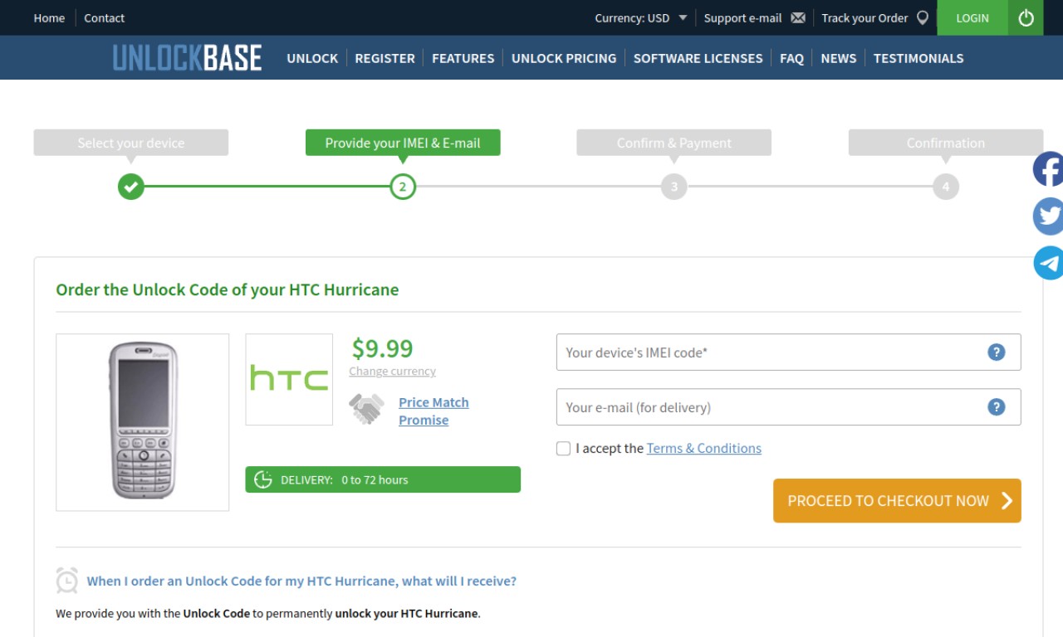Click the 'We provide you with the Unlock Code' sentence
Screen dimensions: 1063x637
tap(268, 614)
